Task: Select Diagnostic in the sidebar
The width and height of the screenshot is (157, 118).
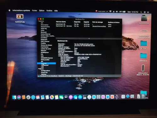Action: [x=44, y=40]
